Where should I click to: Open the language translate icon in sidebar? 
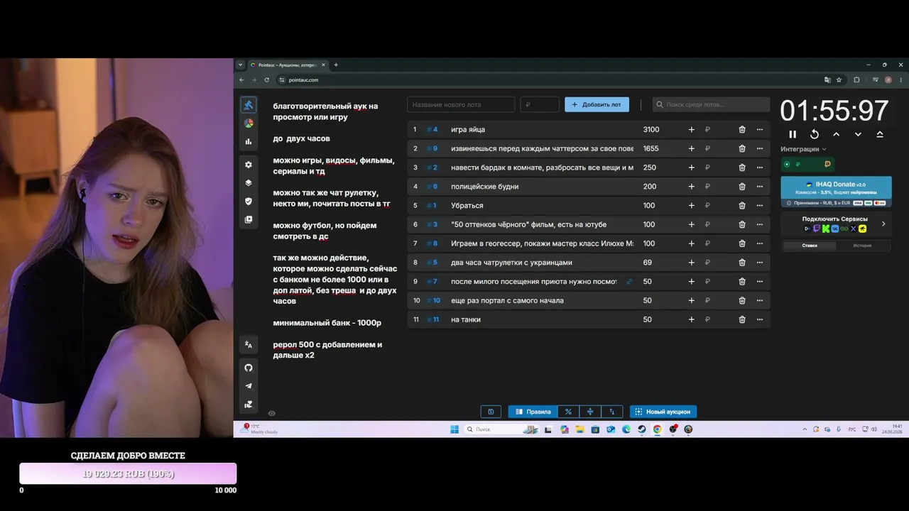(x=249, y=344)
